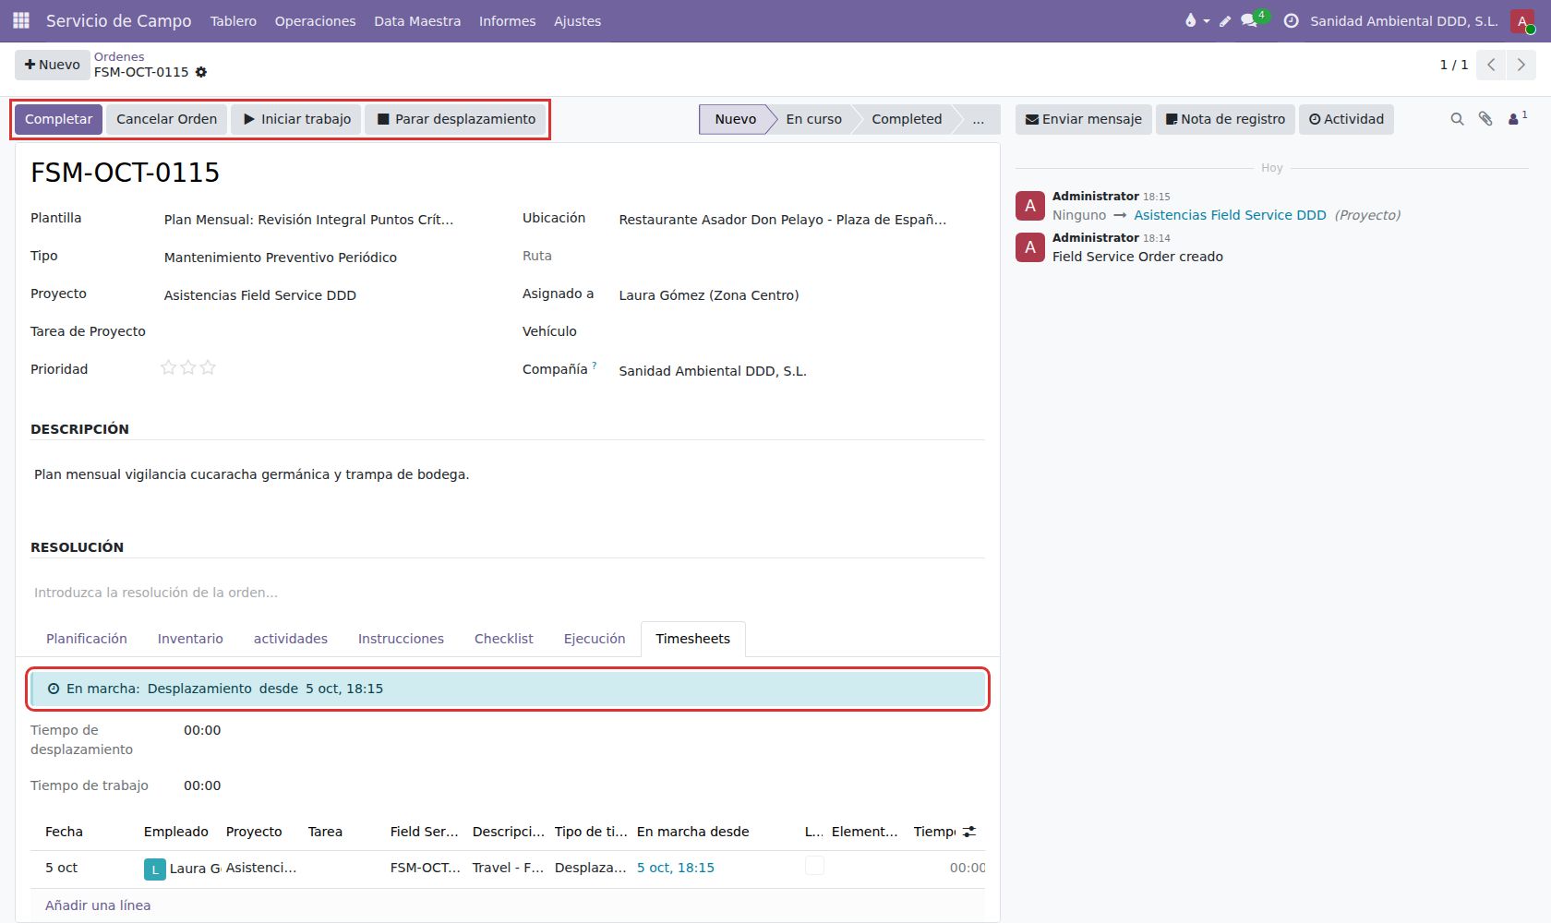Click the gear icon next to FSM-OCT-0115
This screenshot has height=923, width=1551.
click(201, 72)
